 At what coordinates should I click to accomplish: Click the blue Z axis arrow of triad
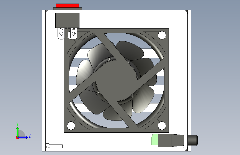(x=23, y=137)
